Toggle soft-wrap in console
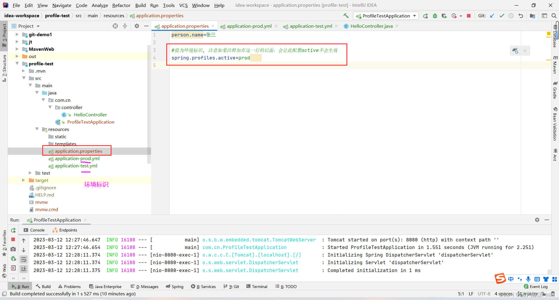The image size is (559, 300). (24, 259)
